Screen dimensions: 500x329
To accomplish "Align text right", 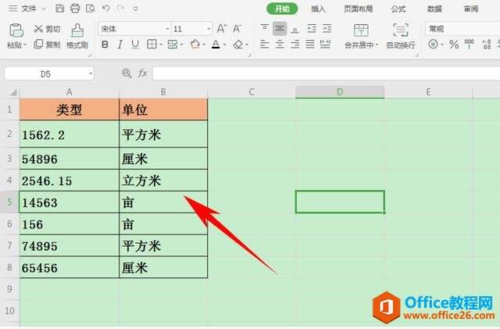I will click(295, 44).
